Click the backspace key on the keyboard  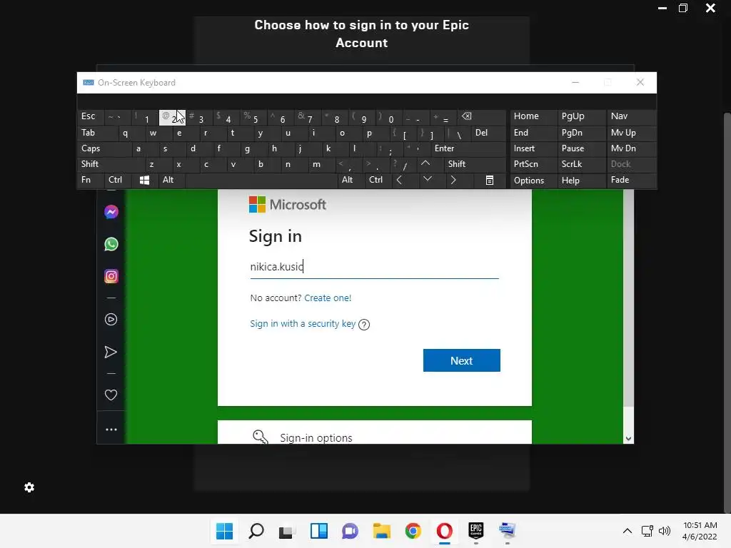click(481, 117)
